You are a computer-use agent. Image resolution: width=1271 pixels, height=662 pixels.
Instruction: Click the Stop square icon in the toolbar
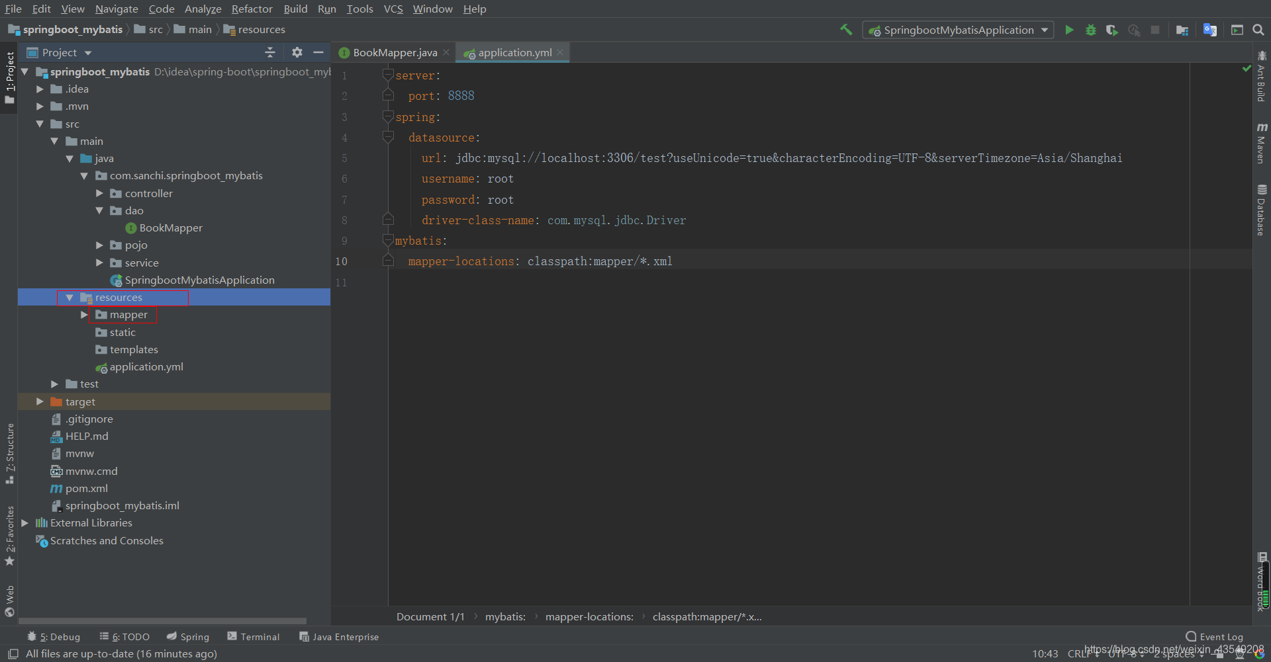point(1155,30)
